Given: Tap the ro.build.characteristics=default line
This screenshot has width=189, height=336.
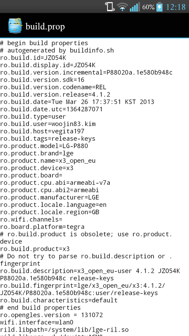Looking at the screenshot, I should 59,300.
